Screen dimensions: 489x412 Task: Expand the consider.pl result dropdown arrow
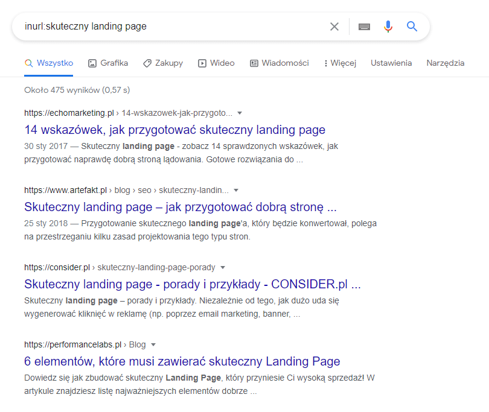(x=223, y=267)
